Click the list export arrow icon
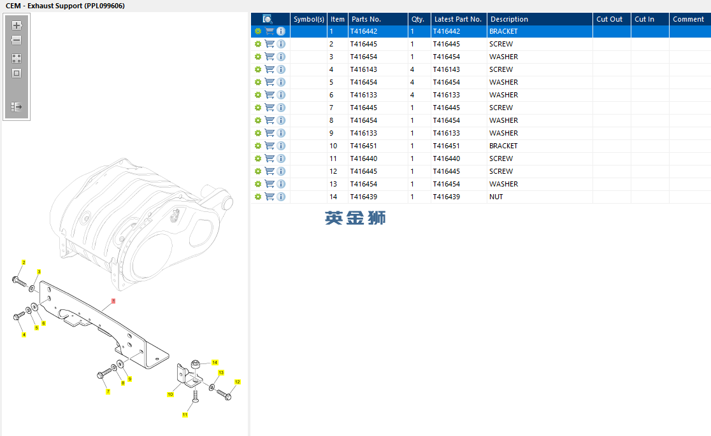The height and width of the screenshot is (436, 711). pyautogui.click(x=17, y=107)
